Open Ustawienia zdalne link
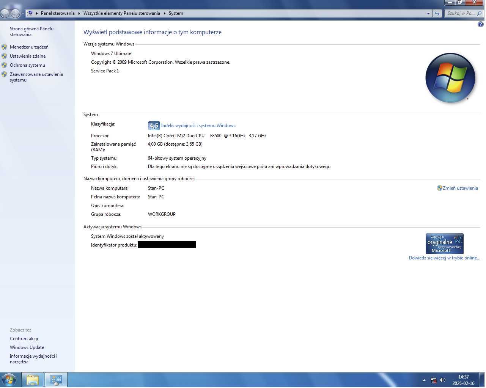Image resolution: width=486 pixels, height=388 pixels. point(28,56)
